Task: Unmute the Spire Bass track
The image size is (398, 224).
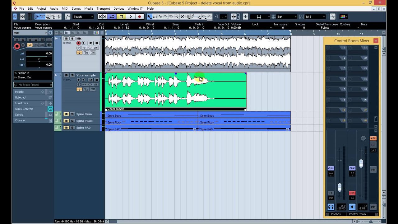Action: 66,114
